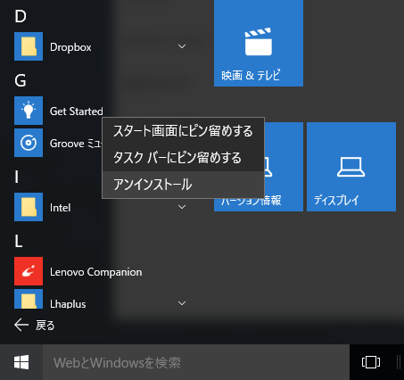This screenshot has width=404, height=380.
Task: Click the Dropbox folder icon
Action: point(29,46)
